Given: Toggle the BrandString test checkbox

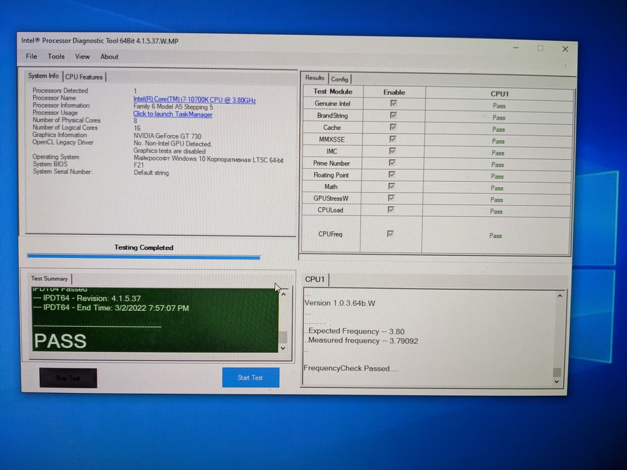Looking at the screenshot, I should point(394,116).
